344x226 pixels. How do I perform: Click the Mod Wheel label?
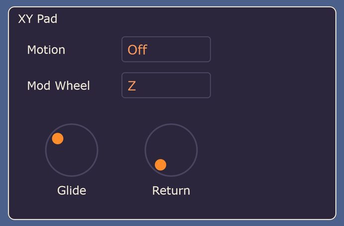pos(58,85)
